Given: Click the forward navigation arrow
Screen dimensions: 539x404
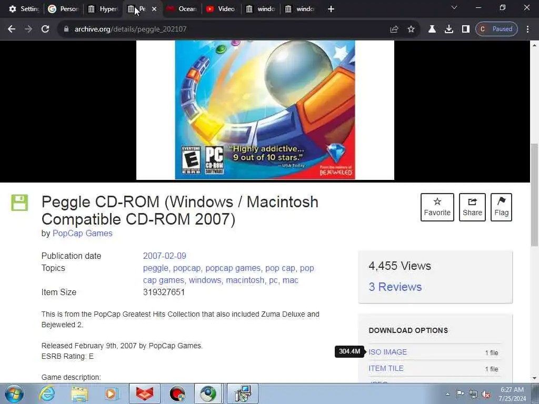Looking at the screenshot, I should coord(28,29).
